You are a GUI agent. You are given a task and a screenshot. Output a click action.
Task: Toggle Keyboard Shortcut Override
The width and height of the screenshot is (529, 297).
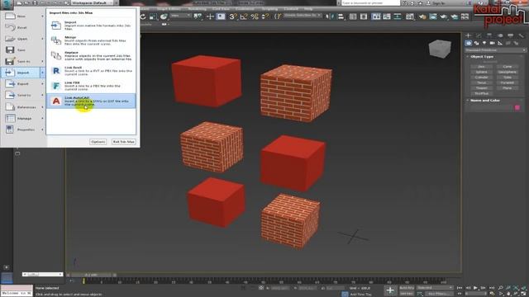221,16
